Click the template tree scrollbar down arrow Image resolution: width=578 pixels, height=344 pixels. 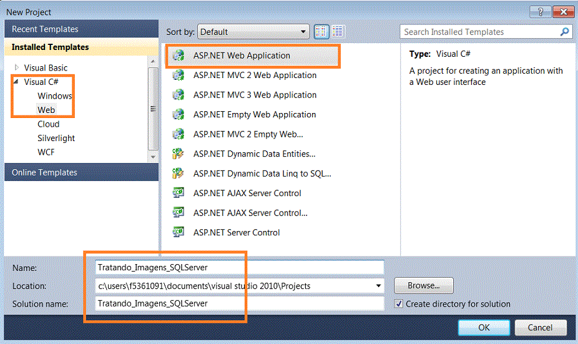point(153,157)
